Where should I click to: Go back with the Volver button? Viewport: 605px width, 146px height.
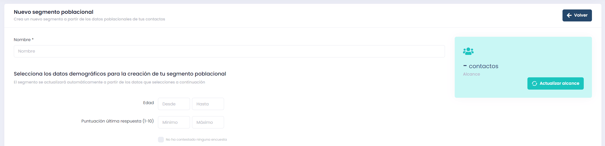[x=577, y=15]
